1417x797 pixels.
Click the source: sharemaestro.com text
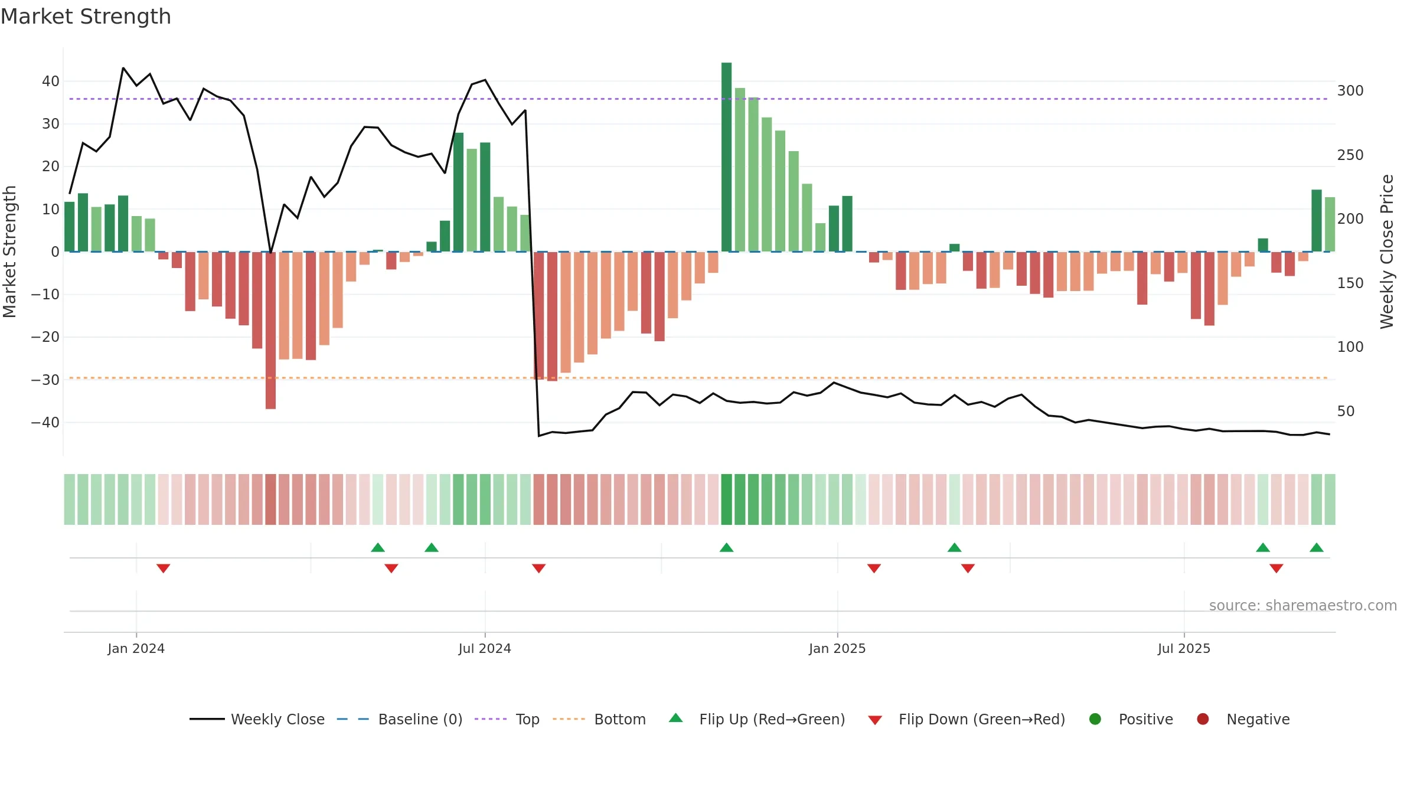(1303, 605)
